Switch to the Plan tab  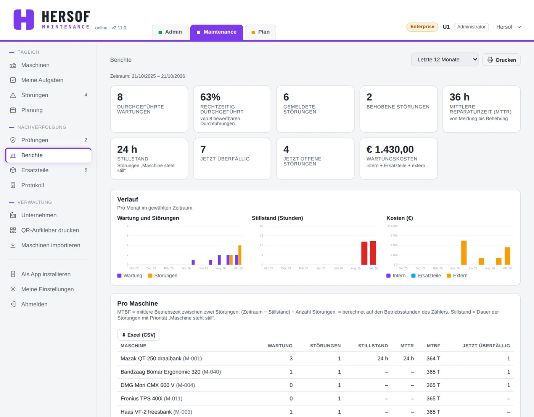pyautogui.click(x=261, y=32)
